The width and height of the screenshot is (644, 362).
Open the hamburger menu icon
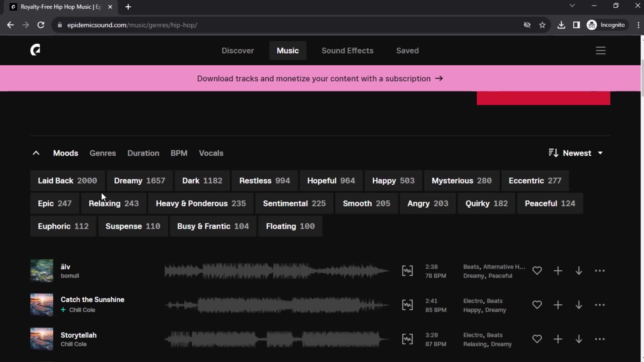click(601, 51)
